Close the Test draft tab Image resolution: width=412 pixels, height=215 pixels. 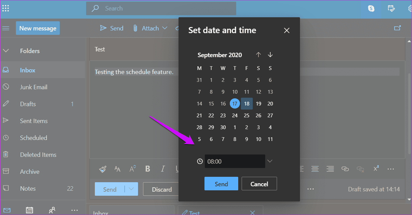(252, 213)
